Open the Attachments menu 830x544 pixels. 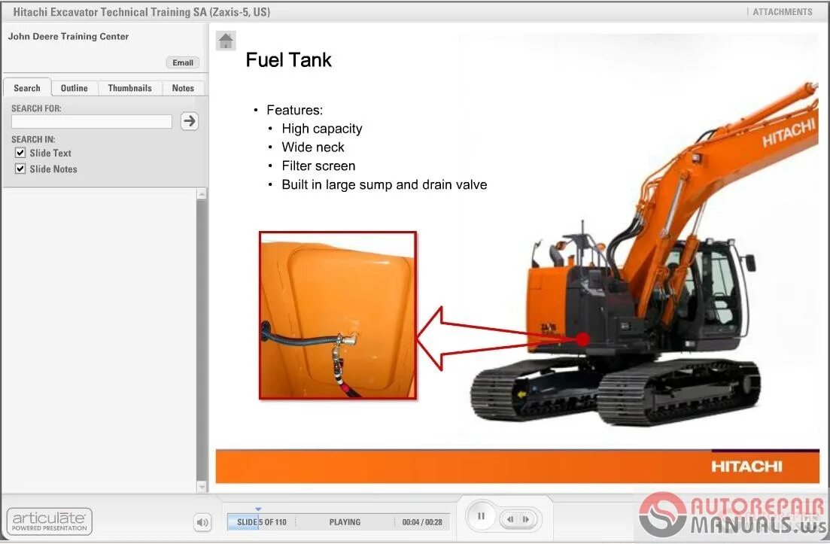point(783,11)
